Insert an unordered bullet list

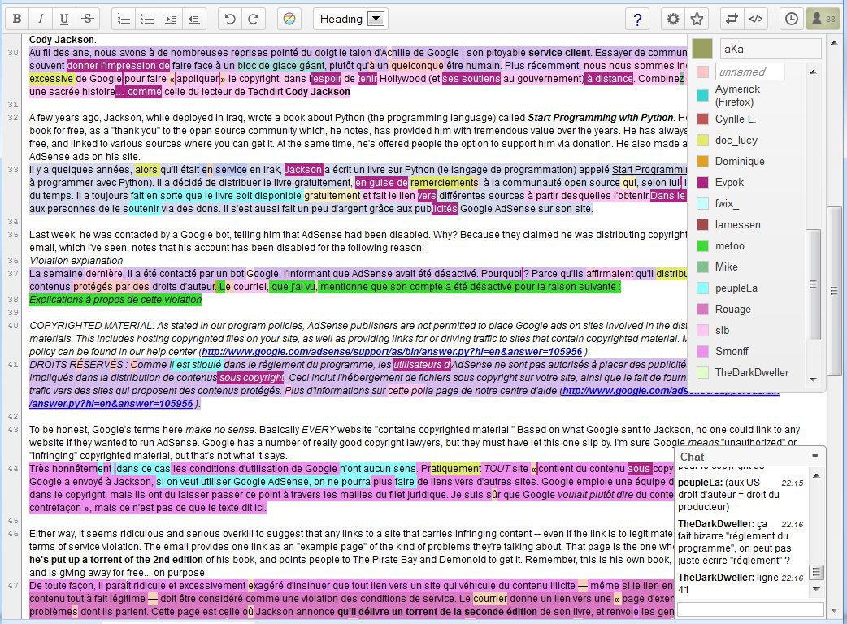(147, 19)
